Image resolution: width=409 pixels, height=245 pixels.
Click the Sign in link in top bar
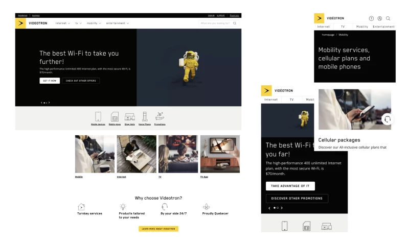click(211, 15)
